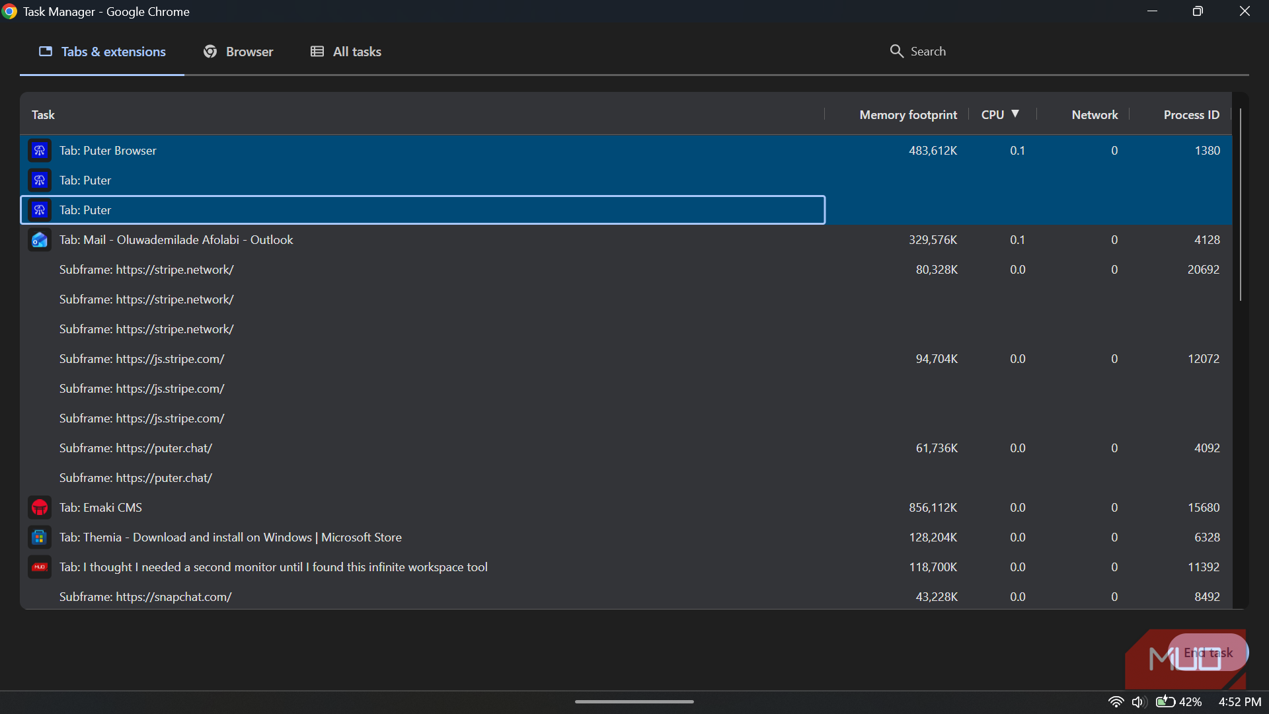Select the Tab: Emaki CMS task
The height and width of the screenshot is (714, 1269).
626,508
